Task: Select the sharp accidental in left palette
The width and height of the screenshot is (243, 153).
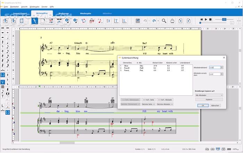Action: pos(8,75)
